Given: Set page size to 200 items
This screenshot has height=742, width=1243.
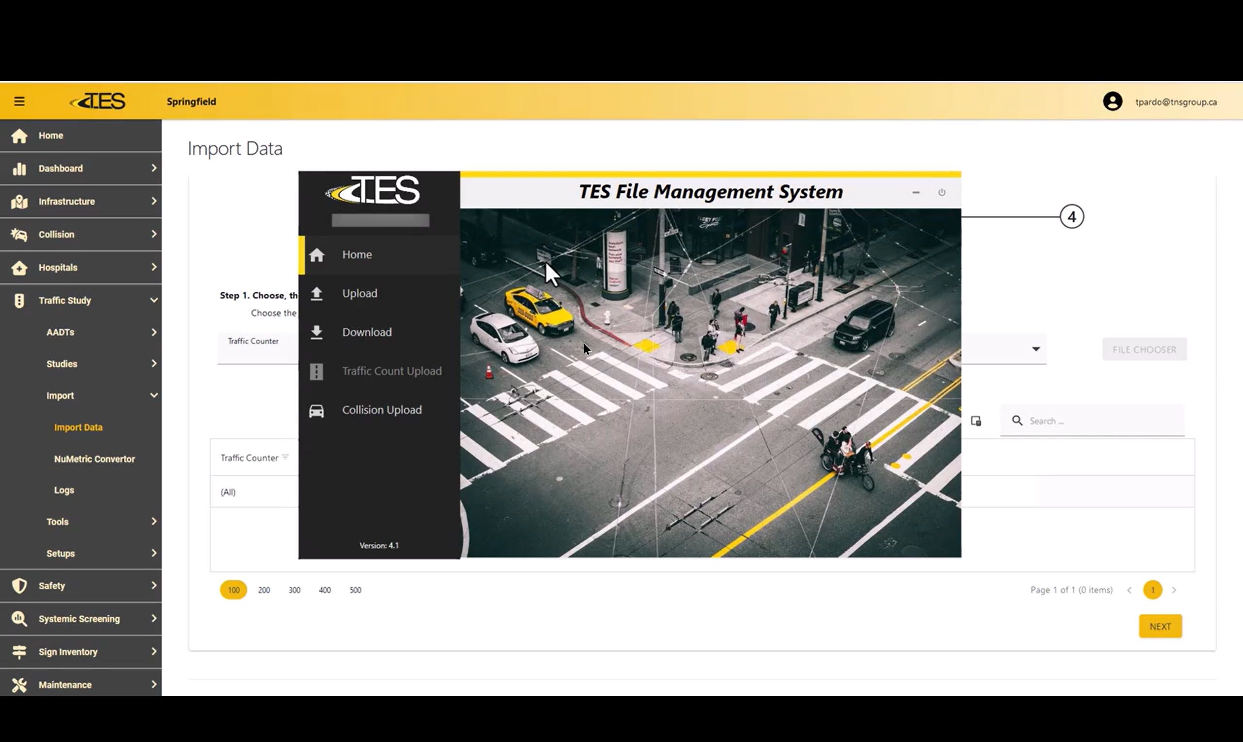Looking at the screenshot, I should click(264, 590).
